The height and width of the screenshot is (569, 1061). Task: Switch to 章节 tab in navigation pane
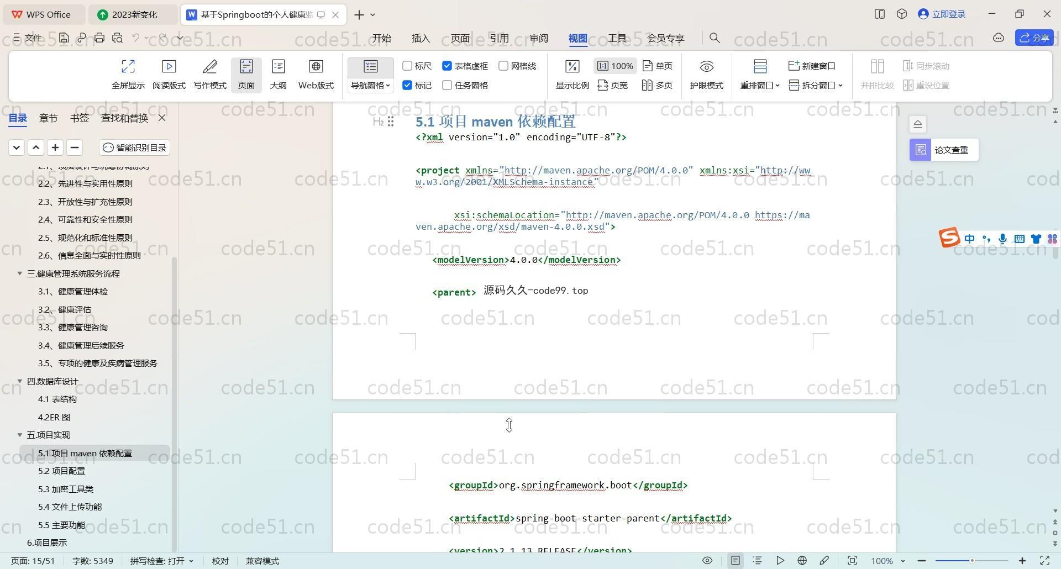pyautogui.click(x=49, y=118)
